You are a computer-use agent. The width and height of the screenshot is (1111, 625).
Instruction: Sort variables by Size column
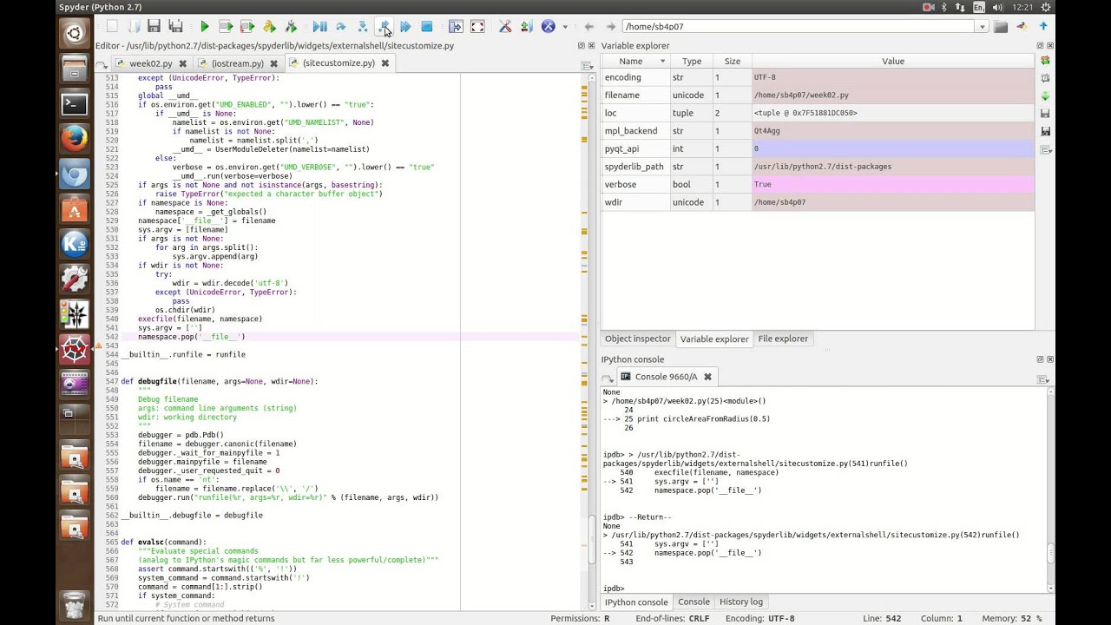coord(733,61)
